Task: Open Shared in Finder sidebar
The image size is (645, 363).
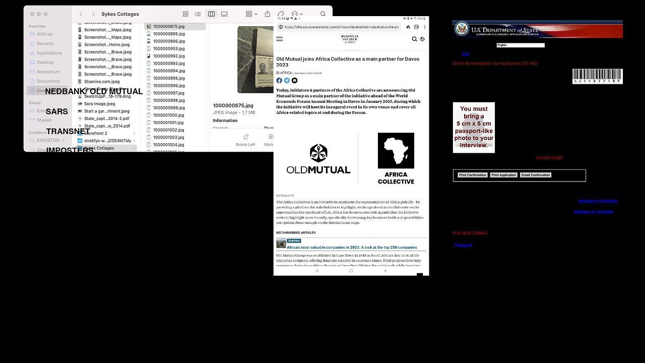Action: point(44,120)
